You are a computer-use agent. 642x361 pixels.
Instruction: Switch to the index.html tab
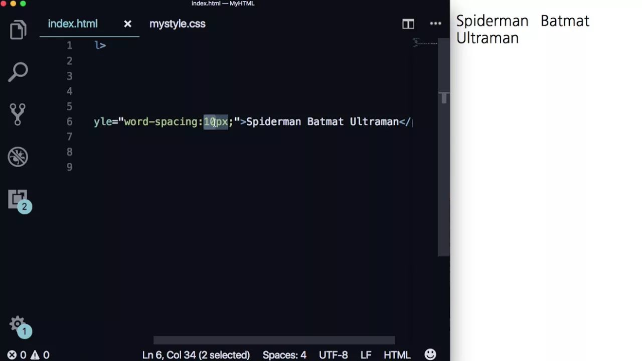(x=73, y=24)
